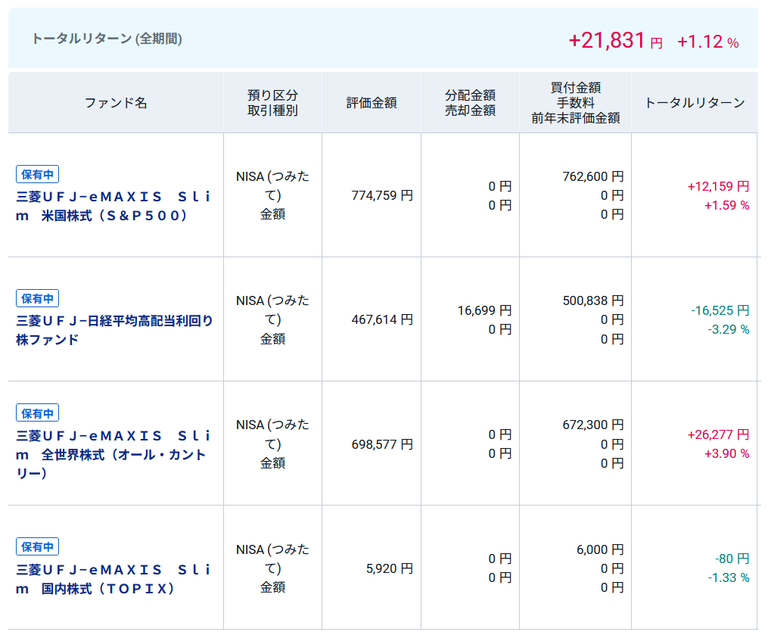Image resolution: width=771 pixels, height=638 pixels.
Task: Click the 評価金額 column header
Action: click(x=372, y=103)
